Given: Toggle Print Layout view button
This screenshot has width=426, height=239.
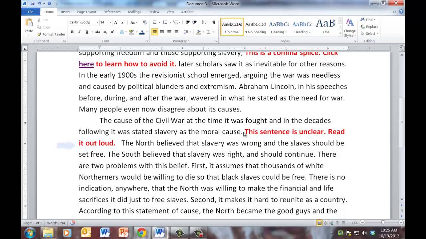Looking at the screenshot, I should click(319, 223).
